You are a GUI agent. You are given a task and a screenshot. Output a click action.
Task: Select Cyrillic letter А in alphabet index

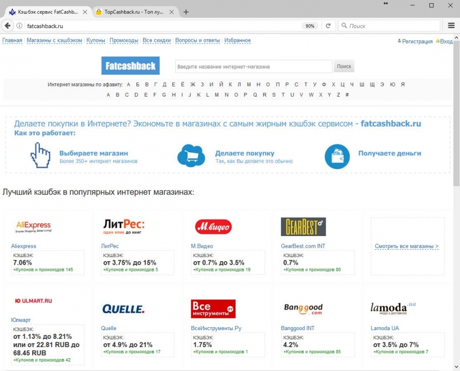(128, 84)
